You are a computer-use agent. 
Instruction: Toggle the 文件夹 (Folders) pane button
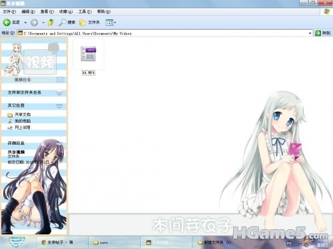(x=89, y=23)
